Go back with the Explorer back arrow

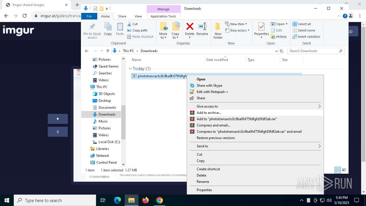tap(87, 51)
